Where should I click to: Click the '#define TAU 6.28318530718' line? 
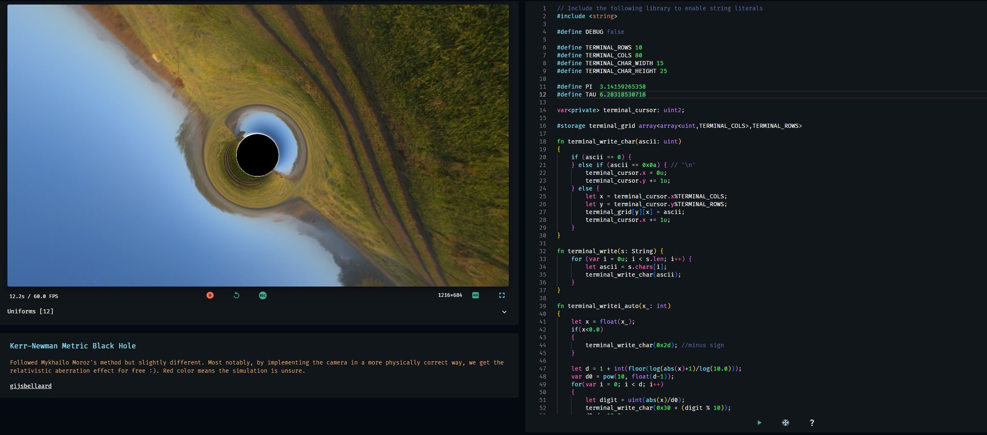click(x=601, y=94)
